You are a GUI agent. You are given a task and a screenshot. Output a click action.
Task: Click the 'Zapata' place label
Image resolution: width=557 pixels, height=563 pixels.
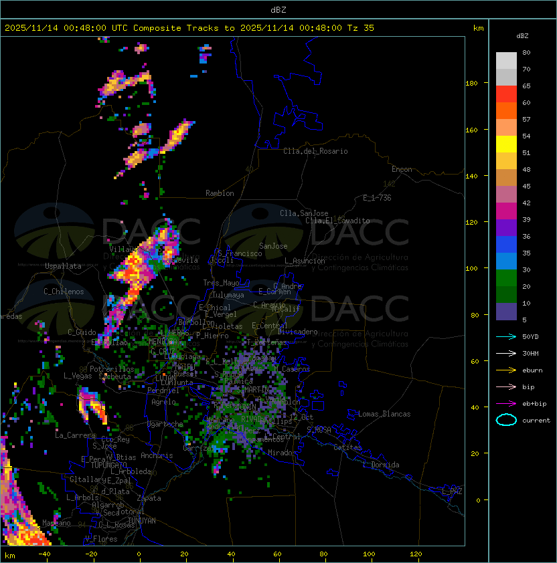(x=149, y=498)
